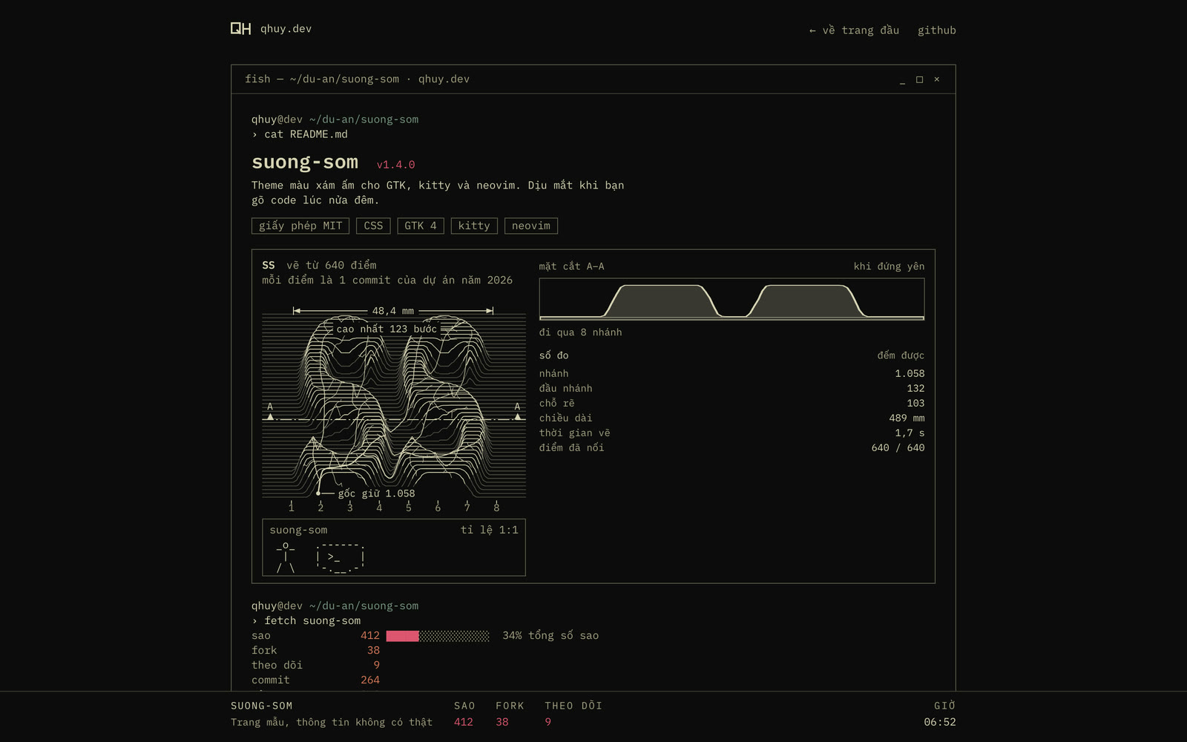
Task: Maximize the fish terminal window
Action: 919,79
